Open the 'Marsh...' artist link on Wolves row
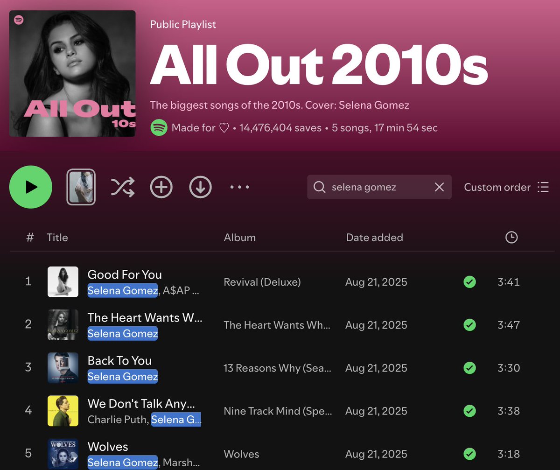 182,463
